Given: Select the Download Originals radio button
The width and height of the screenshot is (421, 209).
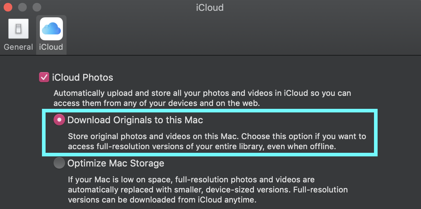Looking at the screenshot, I should point(59,120).
